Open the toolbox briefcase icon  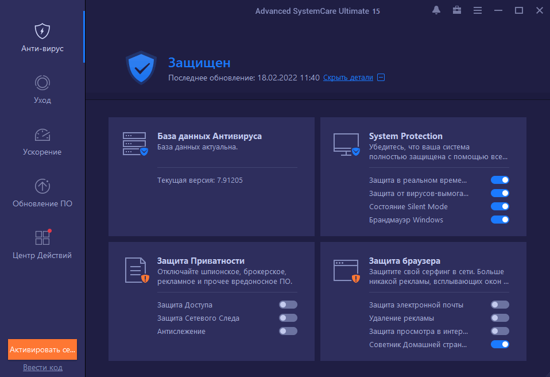456,10
